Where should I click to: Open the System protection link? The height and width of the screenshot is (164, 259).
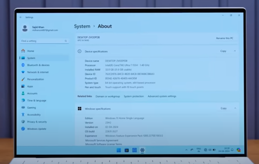(134, 96)
